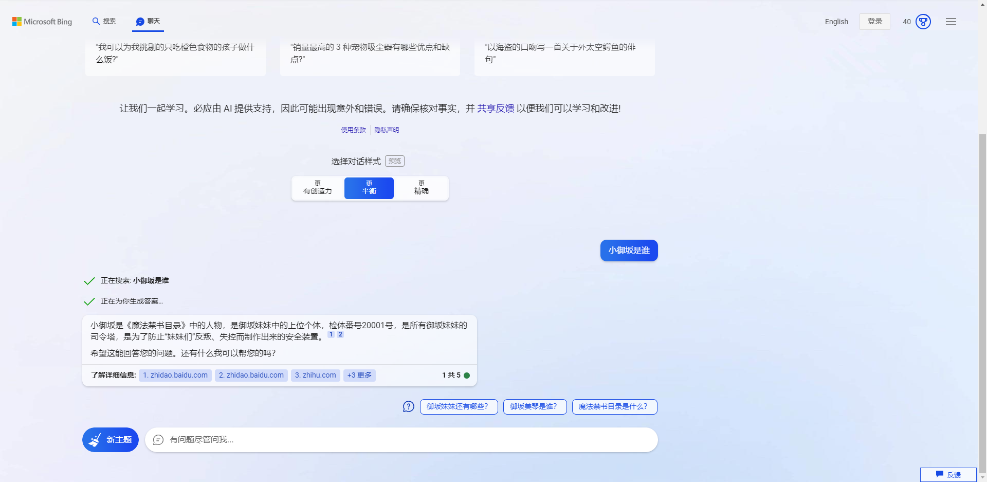Viewport: 987px width, 482px height.
Task: Open the 反馈 feedback button
Action: tap(948, 475)
